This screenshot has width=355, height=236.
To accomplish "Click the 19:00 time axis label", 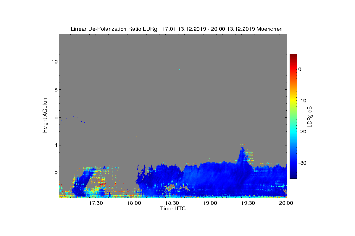I will (x=210, y=203).
